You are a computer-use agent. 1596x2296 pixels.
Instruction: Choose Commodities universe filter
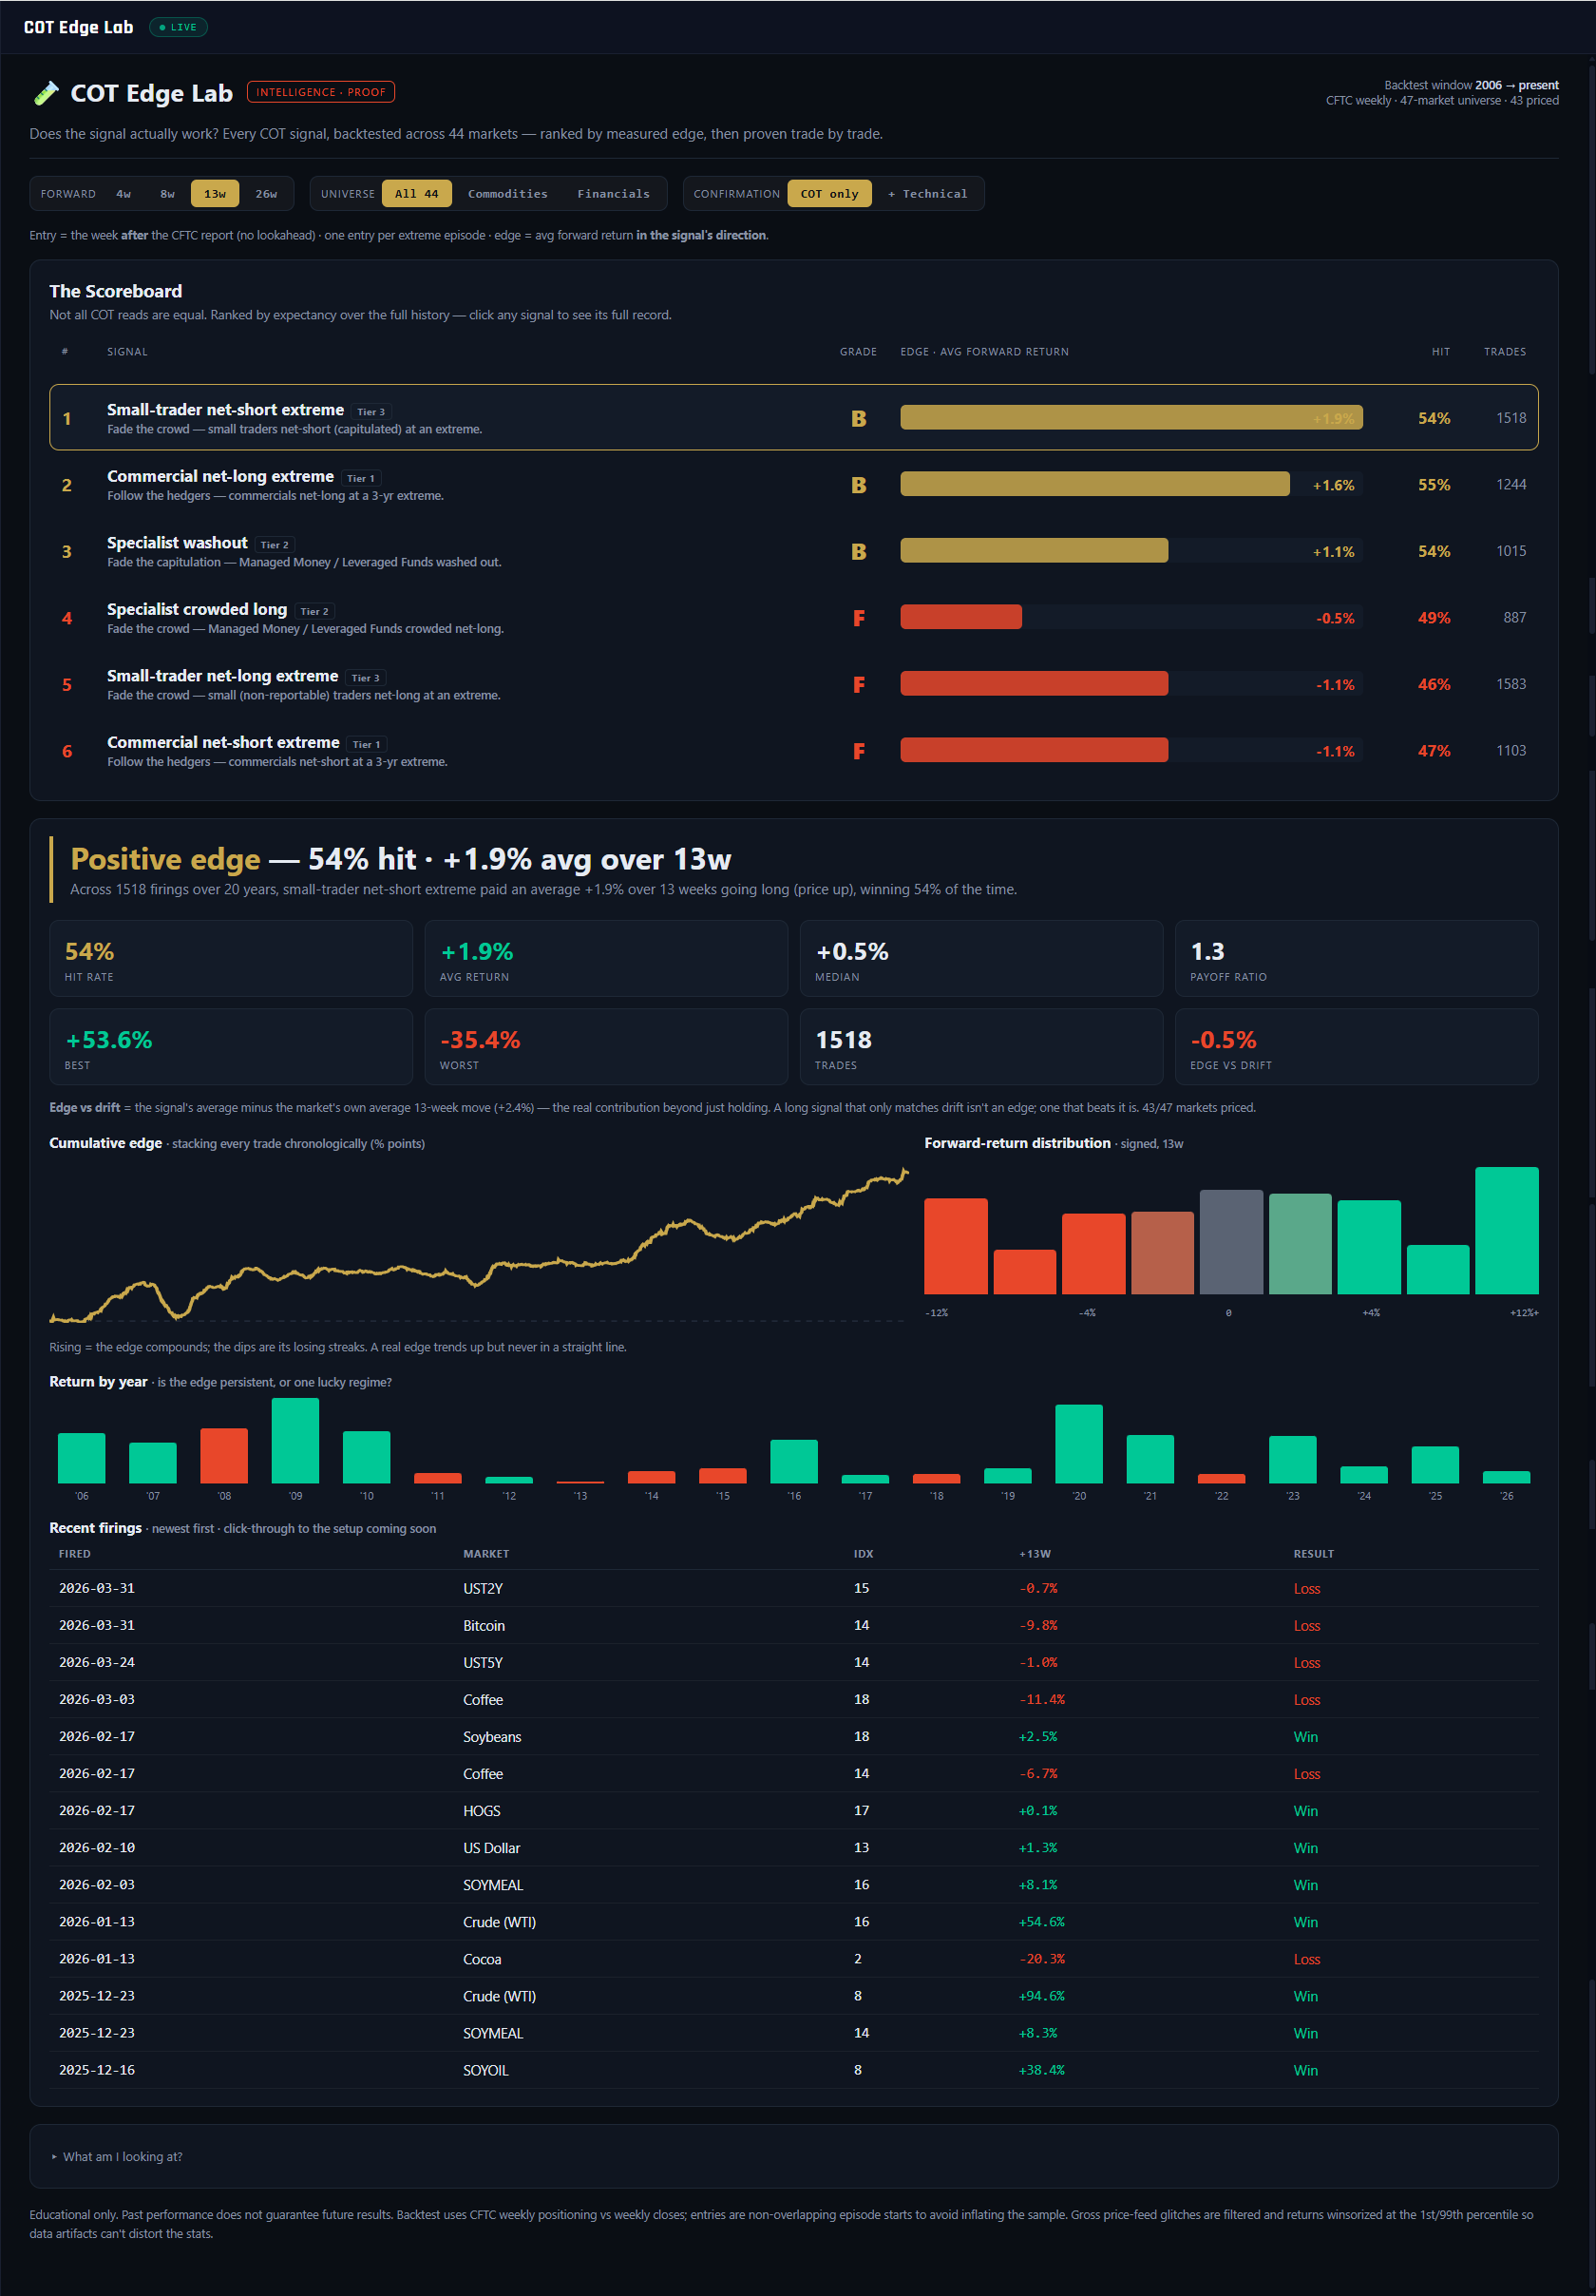point(507,194)
